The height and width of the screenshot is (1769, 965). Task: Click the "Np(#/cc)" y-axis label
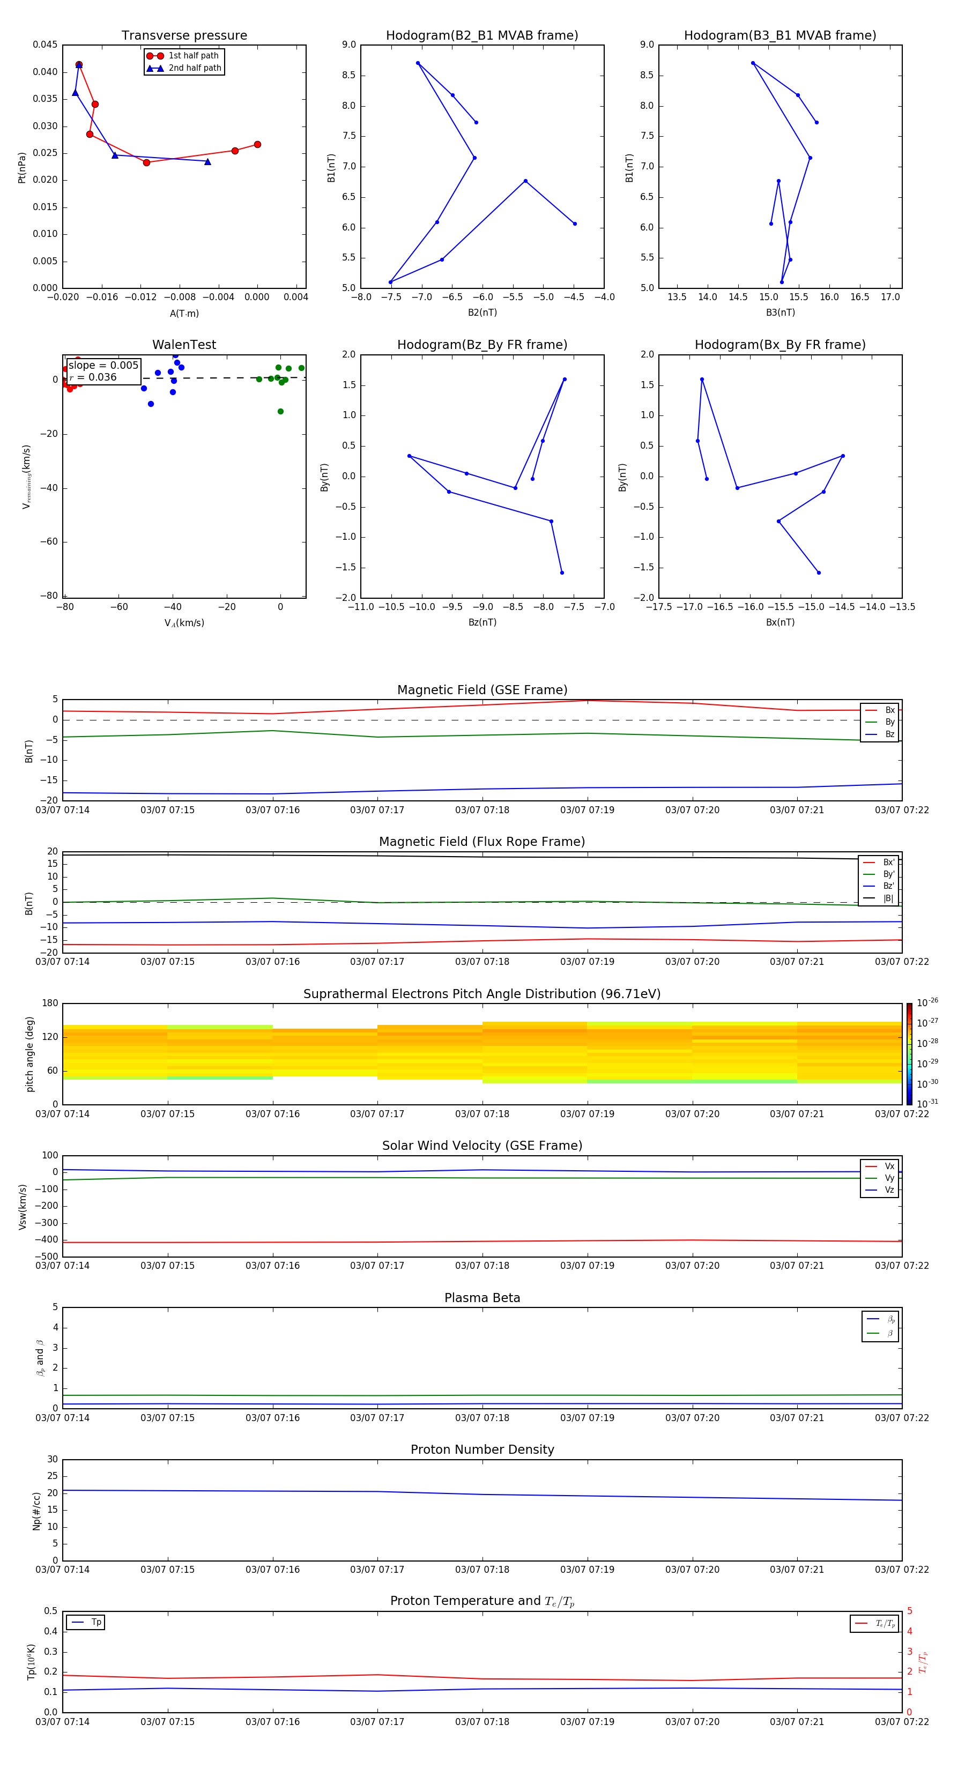36,1511
